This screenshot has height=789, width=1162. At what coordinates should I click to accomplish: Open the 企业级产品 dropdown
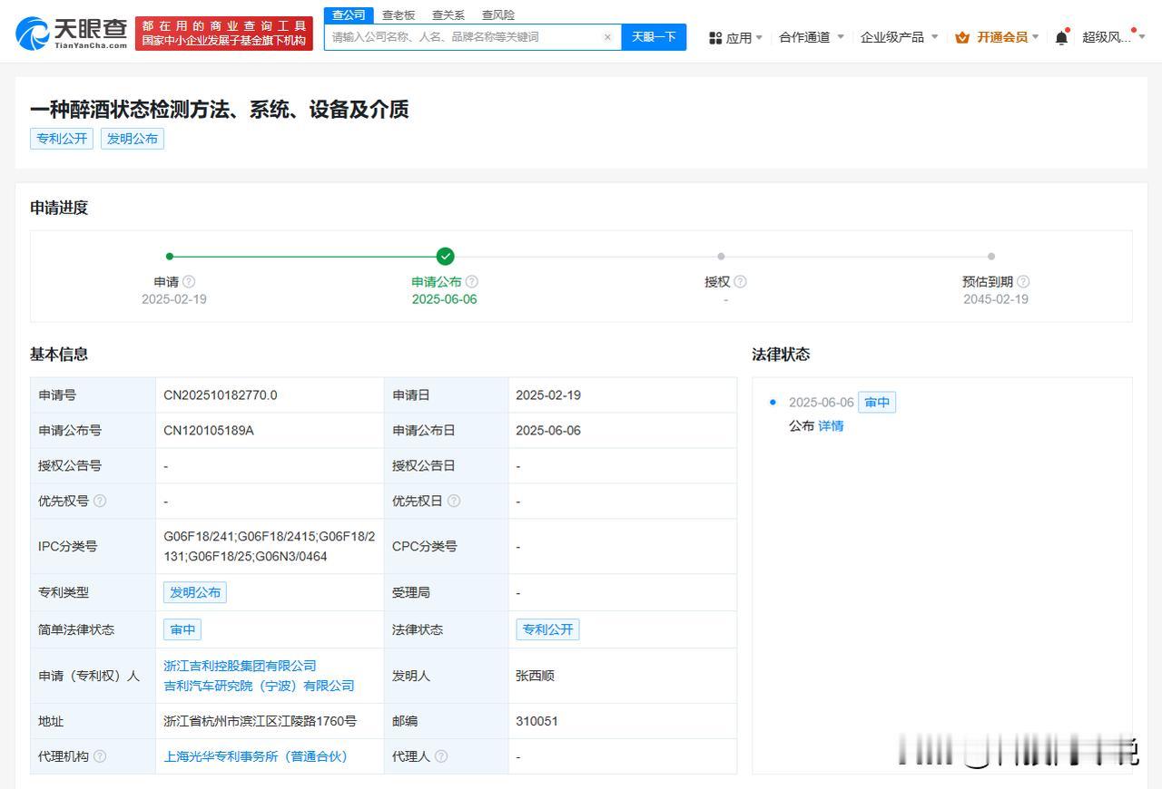tap(899, 37)
